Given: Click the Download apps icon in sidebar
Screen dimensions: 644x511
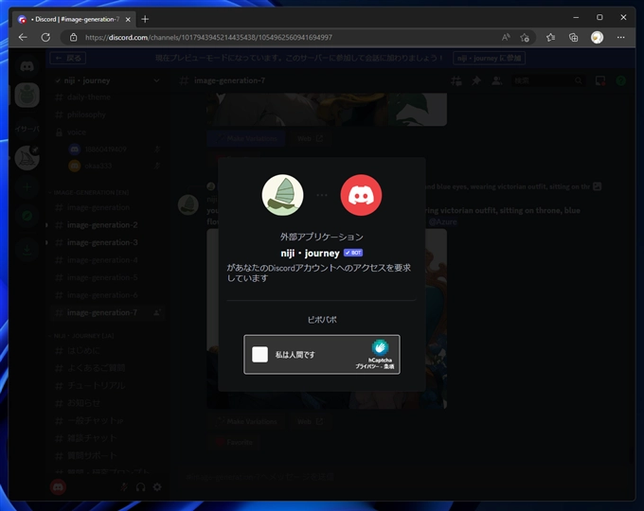Looking at the screenshot, I should (x=27, y=249).
